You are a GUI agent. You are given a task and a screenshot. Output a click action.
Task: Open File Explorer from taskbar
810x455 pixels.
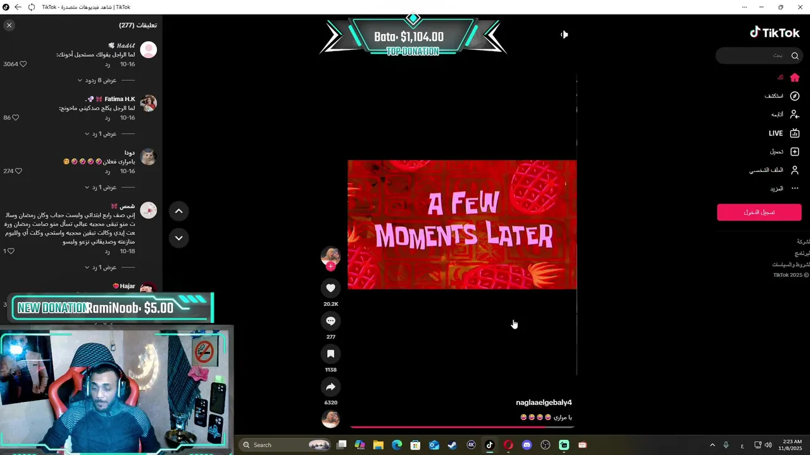[378, 445]
